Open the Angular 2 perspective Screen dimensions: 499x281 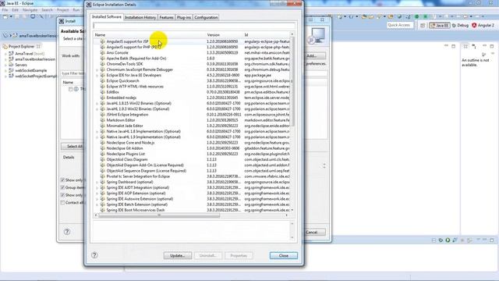483,25
